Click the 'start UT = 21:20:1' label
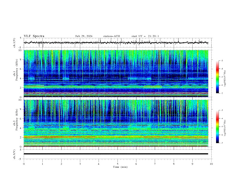Screen dimensions: 238x184 click(x=145, y=36)
